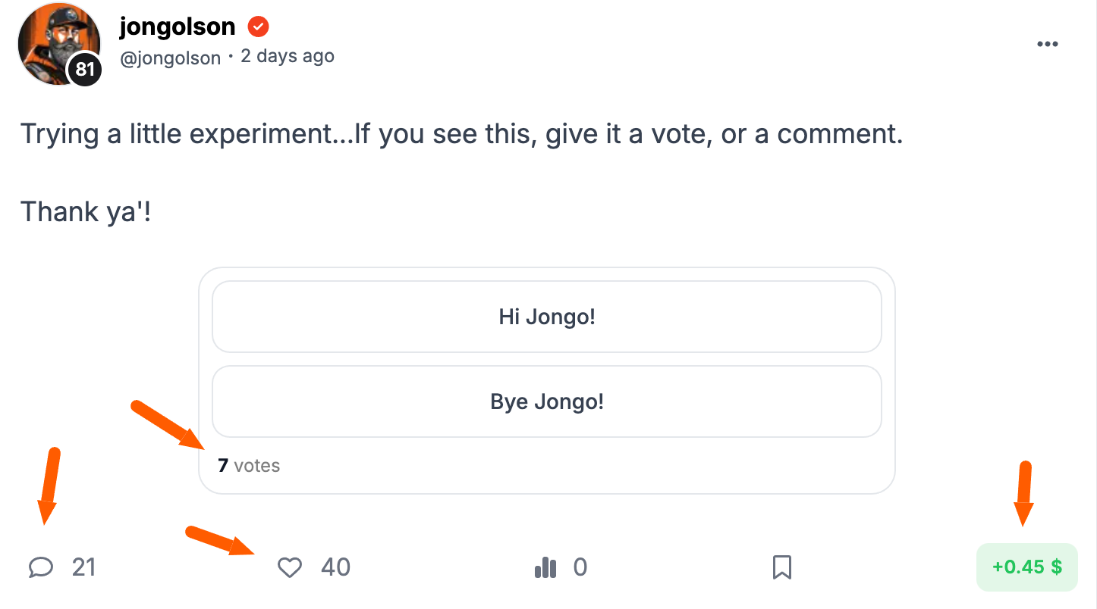Click the stats count showing 0
The image size is (1097, 609).
pyautogui.click(x=580, y=567)
